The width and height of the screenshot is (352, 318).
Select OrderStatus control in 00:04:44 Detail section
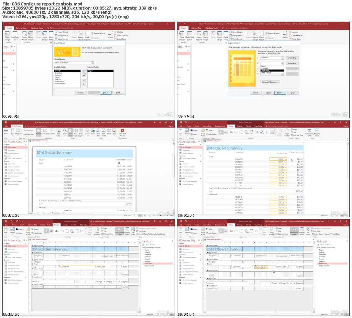pos(261,267)
